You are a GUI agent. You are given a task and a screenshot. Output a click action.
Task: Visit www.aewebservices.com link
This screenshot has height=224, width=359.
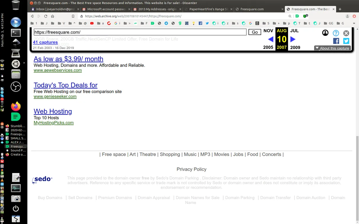tap(58, 70)
